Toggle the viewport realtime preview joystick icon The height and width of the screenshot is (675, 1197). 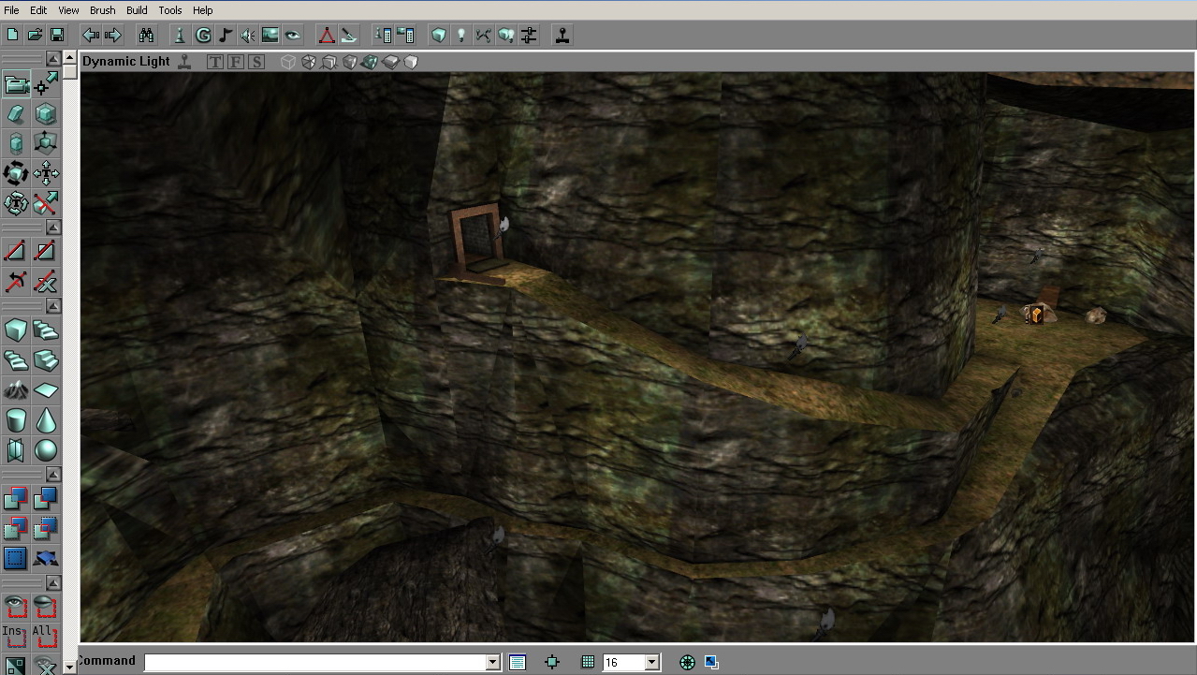[184, 62]
